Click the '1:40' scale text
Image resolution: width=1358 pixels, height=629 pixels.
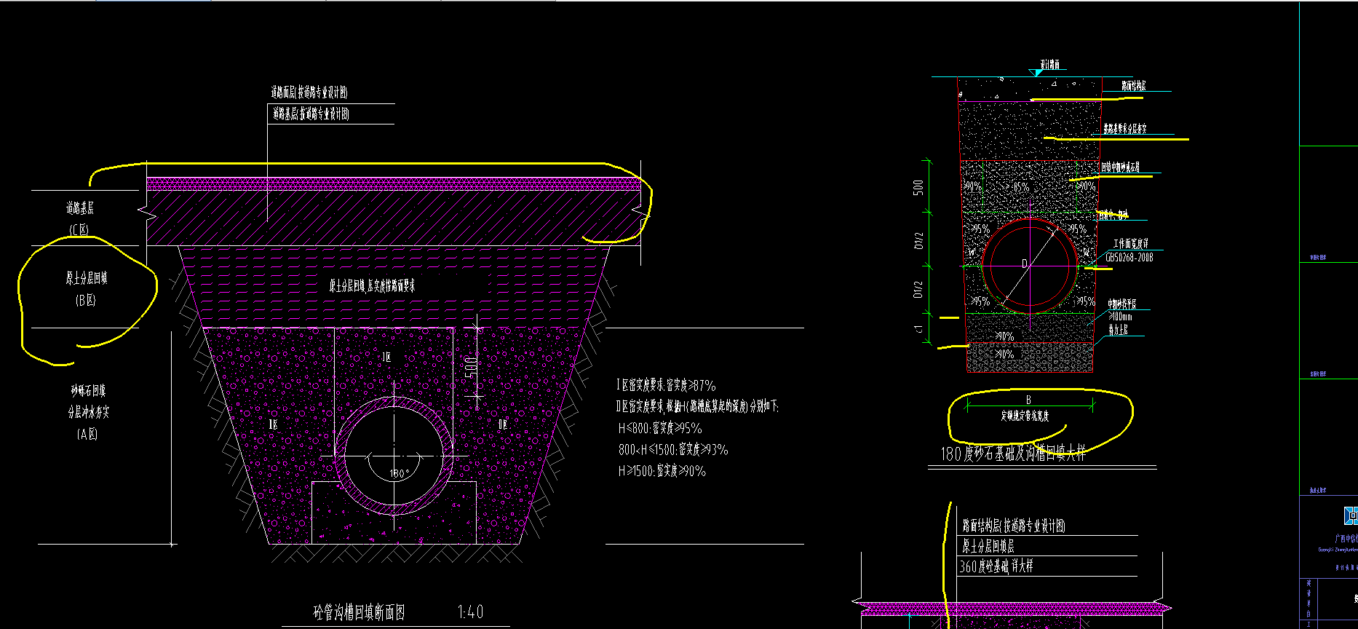(x=470, y=612)
